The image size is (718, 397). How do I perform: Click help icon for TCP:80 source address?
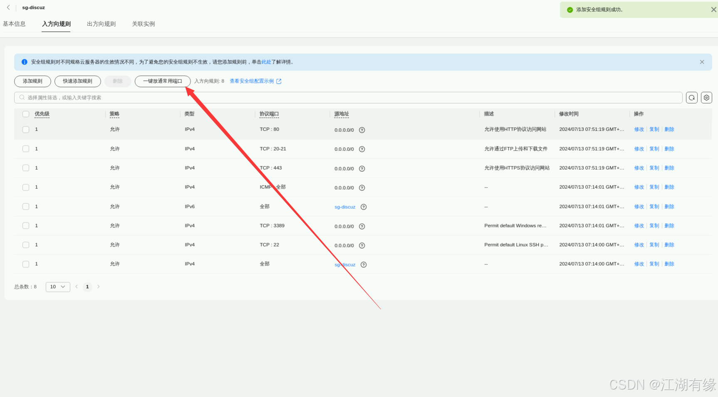pos(362,130)
